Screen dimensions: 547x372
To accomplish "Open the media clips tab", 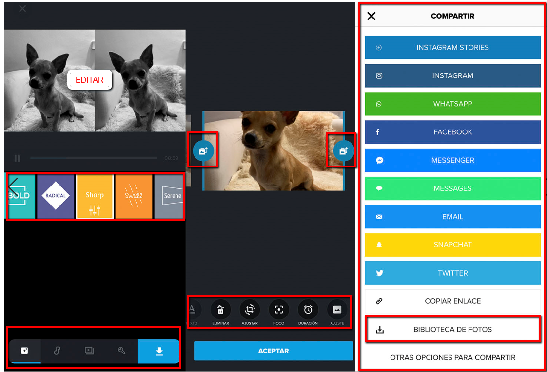I will click(x=89, y=351).
